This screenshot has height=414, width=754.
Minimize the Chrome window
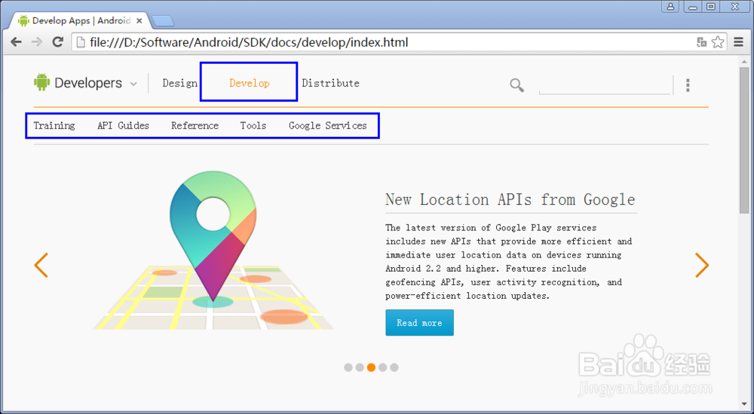point(693,7)
